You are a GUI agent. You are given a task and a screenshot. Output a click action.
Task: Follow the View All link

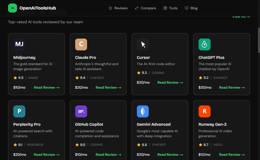(241, 17)
